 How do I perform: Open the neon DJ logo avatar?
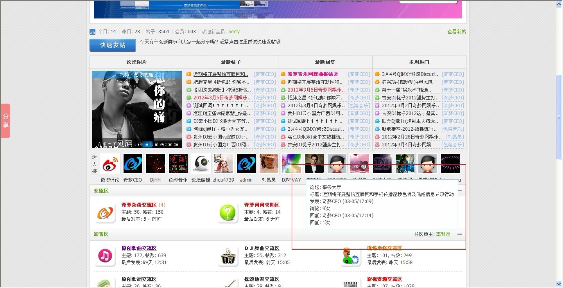point(382,164)
